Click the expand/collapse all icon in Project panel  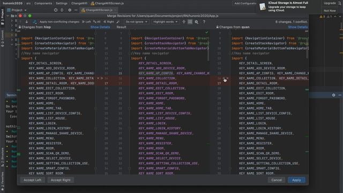62,10
